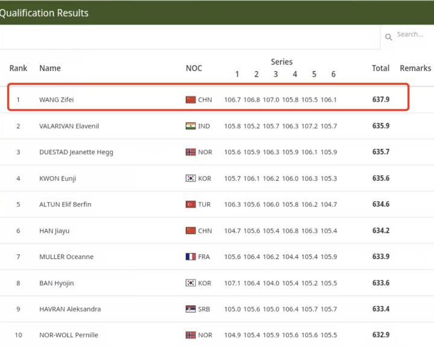Click the Norway flag for DUESTAD Jeanette Hegg
The height and width of the screenshot is (347, 434).
pyautogui.click(x=190, y=152)
